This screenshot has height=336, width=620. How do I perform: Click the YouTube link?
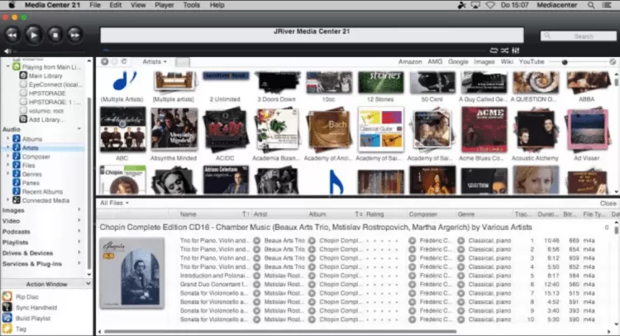(x=532, y=62)
